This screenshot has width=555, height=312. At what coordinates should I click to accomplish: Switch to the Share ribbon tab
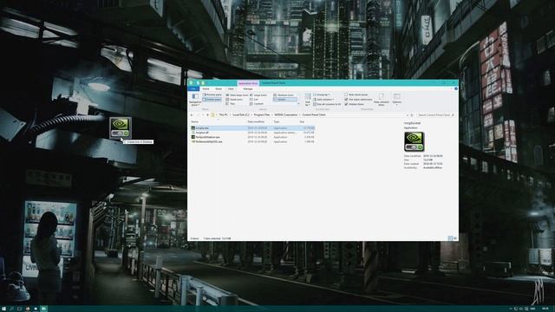(x=219, y=88)
